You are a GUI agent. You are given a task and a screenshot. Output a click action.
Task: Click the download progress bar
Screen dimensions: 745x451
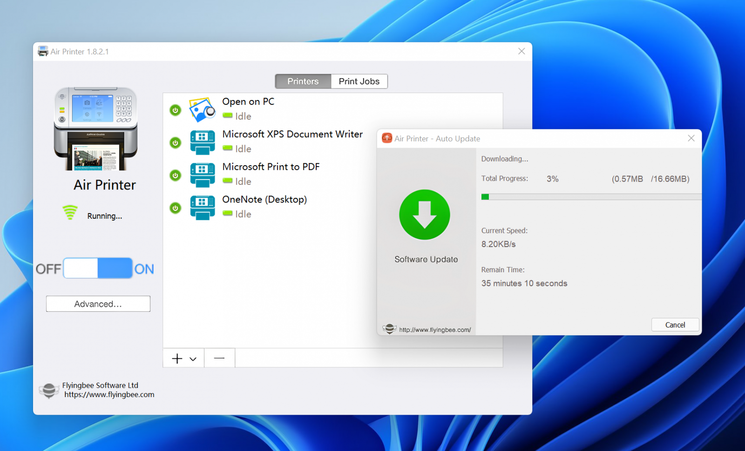[x=591, y=197]
